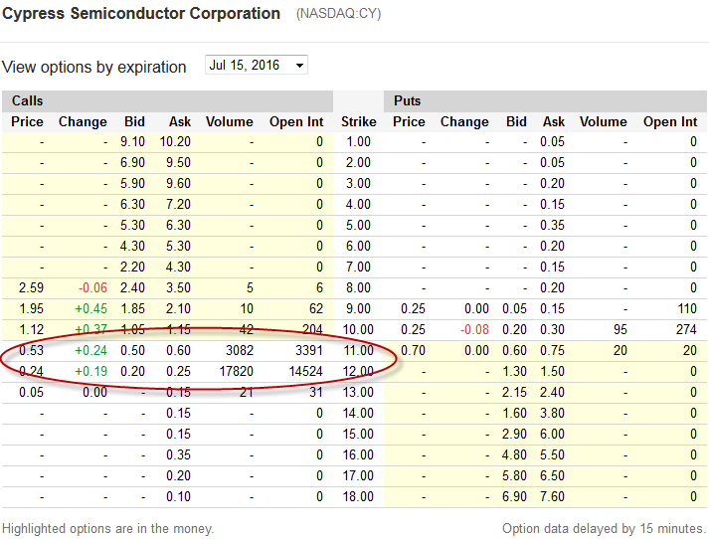Click the puts Ask column header

[x=554, y=121]
